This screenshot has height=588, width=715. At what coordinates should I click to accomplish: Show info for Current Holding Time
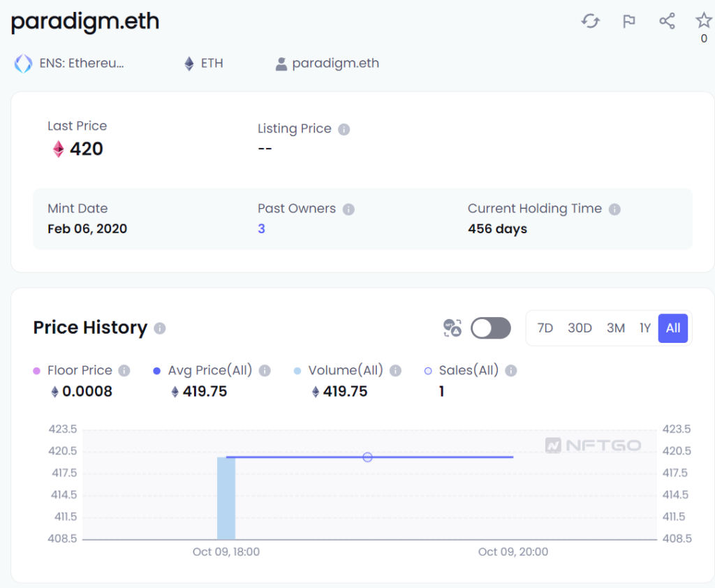614,210
